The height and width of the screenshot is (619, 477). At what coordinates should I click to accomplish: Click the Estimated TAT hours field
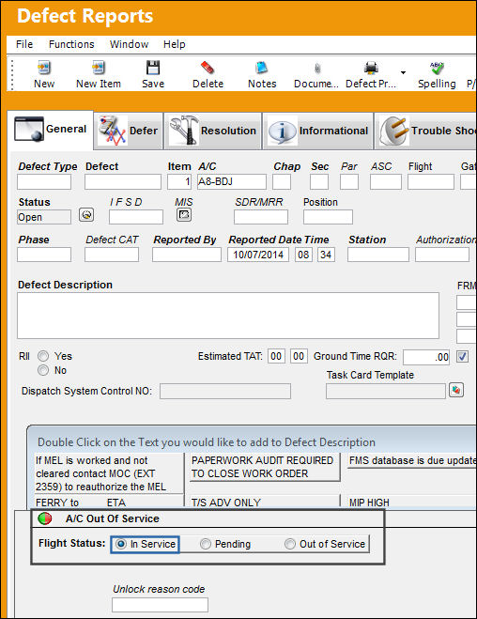(276, 357)
